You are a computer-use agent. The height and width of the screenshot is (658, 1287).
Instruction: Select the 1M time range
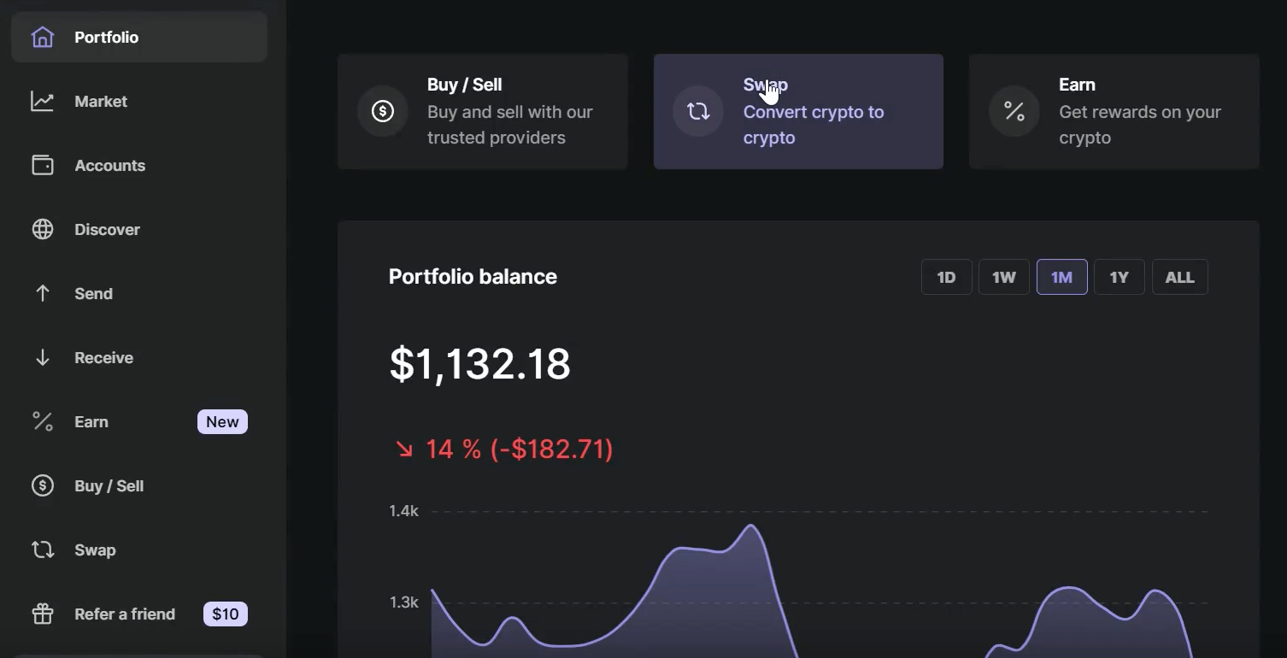[1061, 278]
